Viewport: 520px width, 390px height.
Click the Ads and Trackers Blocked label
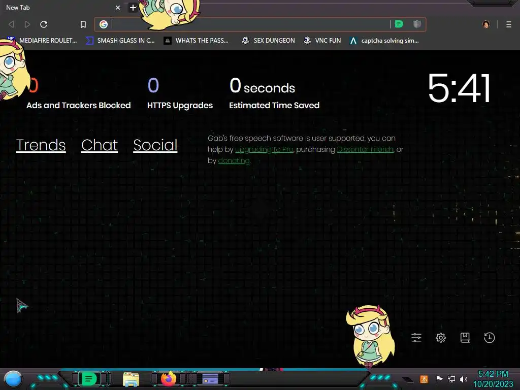pyautogui.click(x=79, y=106)
